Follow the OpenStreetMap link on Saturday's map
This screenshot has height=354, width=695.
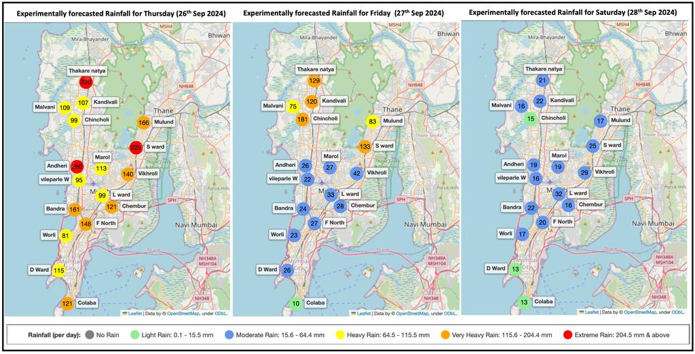[640, 313]
